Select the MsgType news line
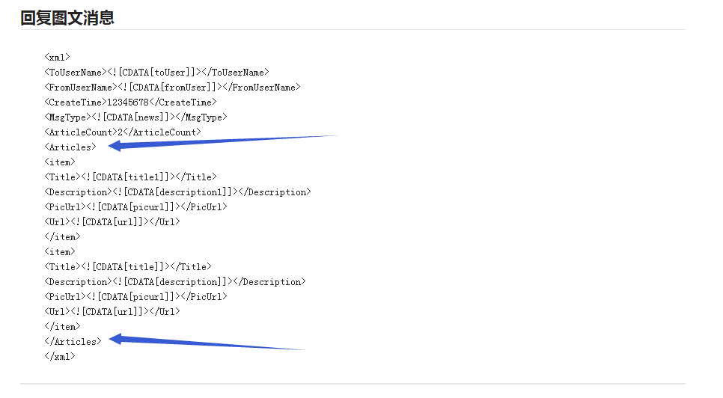This screenshot has width=723, height=398. coord(135,117)
